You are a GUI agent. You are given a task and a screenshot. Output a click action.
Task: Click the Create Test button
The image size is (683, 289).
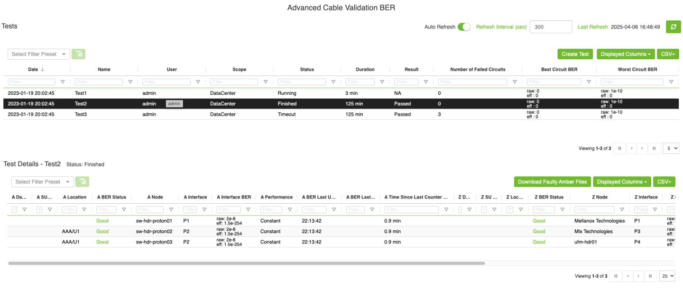click(575, 54)
